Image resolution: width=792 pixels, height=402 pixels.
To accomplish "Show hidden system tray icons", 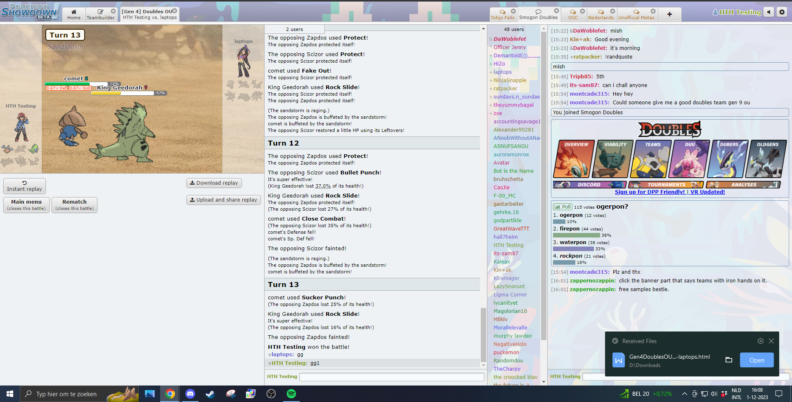I will tap(684, 394).
